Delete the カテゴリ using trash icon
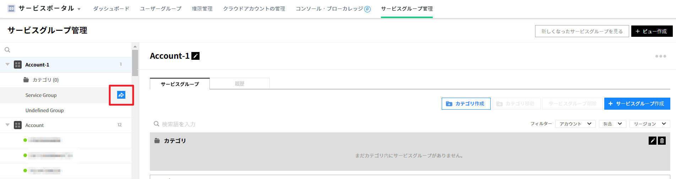676x179 pixels. 662,141
